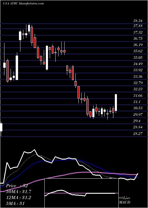Click the 31.66 price axis label
Viewport: 148px width, 208px height.
click(138, 95)
